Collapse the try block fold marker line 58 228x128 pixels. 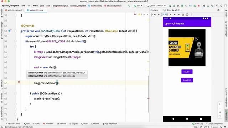(15, 47)
